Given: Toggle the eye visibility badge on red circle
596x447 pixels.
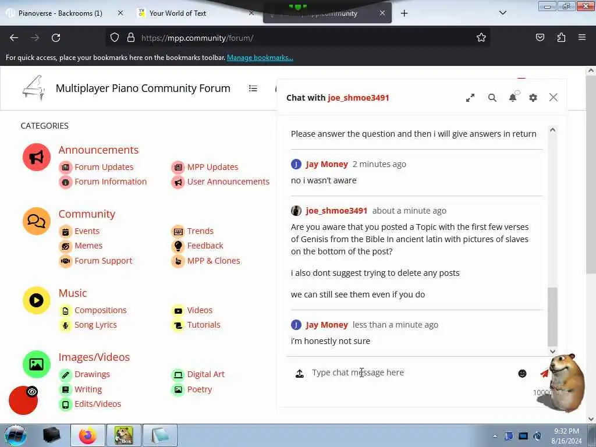Looking at the screenshot, I should point(33,392).
